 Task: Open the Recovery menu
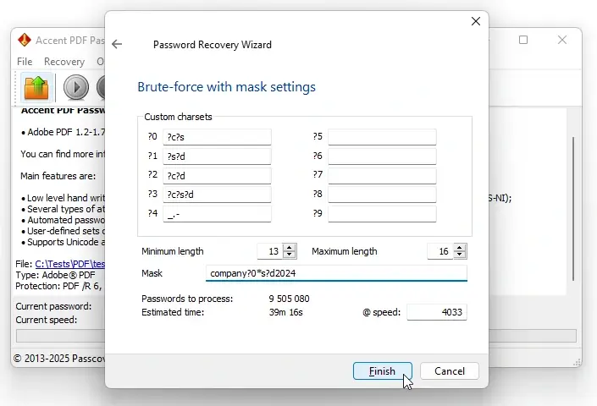coord(64,62)
